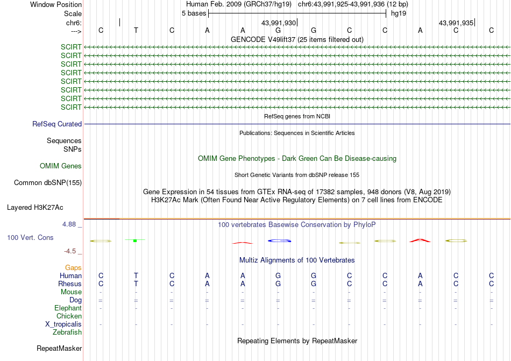This screenshot has width=511, height=361.
Task: Click the T base in the Rhesus alignment row
Action: point(136,284)
